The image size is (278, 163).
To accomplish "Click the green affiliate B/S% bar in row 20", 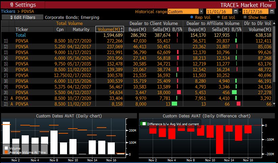I will coord(234,92).
